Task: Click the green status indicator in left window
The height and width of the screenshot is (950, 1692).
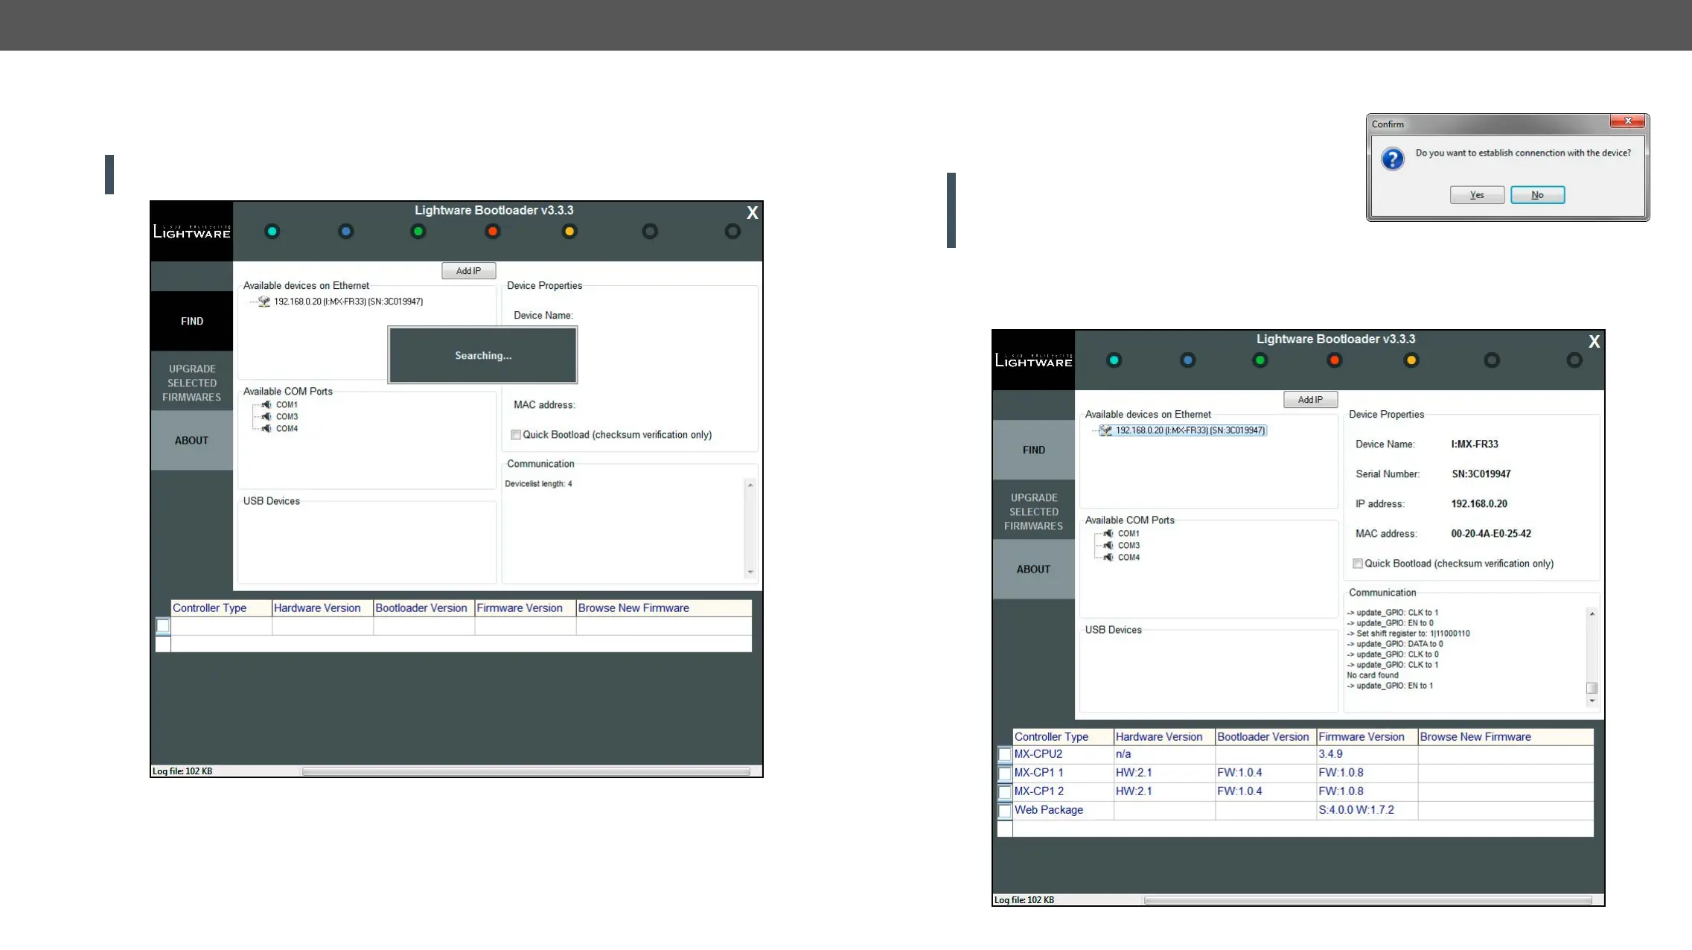Action: click(x=418, y=232)
